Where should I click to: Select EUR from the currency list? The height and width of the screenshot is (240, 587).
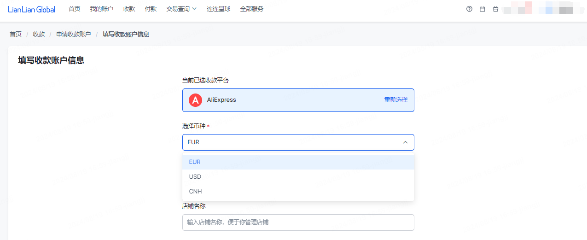coord(195,162)
